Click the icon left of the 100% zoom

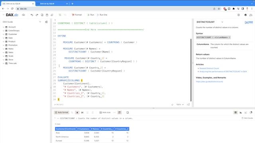[x=173, y=104]
